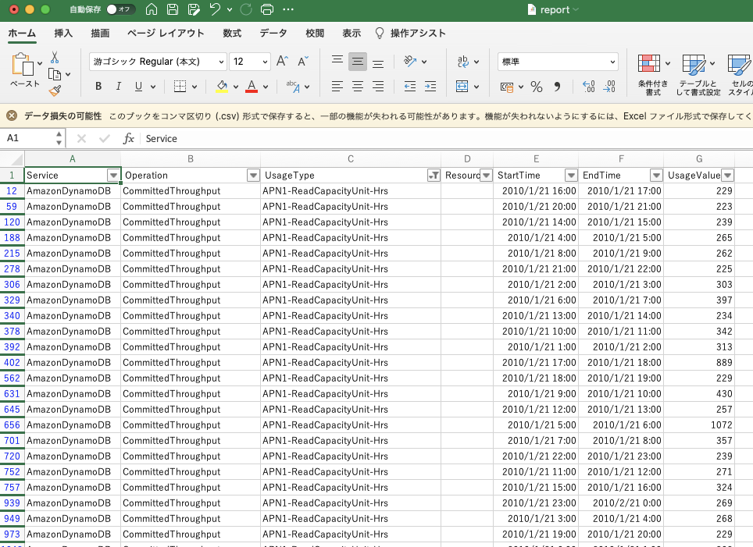Open the UsageValue column filter dropdown
Image resolution: width=753 pixels, height=547 pixels.
tap(727, 176)
